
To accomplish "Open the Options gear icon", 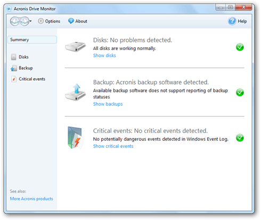I will [x=40, y=21].
